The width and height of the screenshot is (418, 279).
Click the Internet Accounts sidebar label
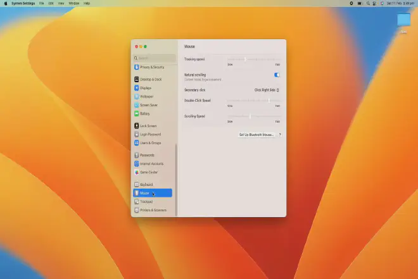(152, 164)
